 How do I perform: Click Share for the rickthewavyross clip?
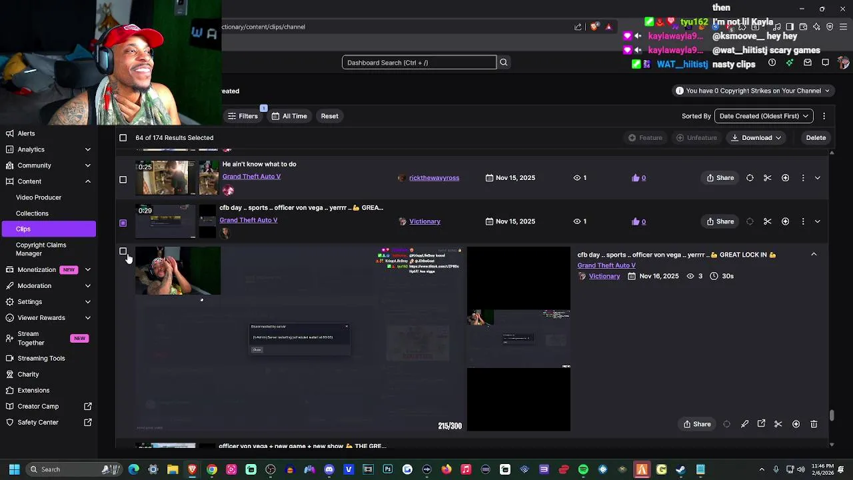tap(720, 178)
